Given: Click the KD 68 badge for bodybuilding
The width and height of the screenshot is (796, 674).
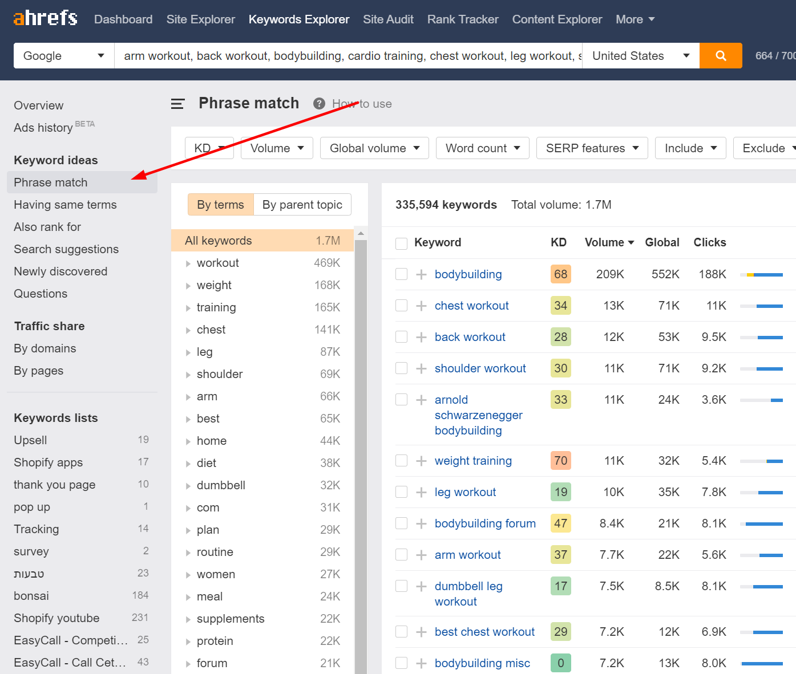Looking at the screenshot, I should click(x=561, y=274).
